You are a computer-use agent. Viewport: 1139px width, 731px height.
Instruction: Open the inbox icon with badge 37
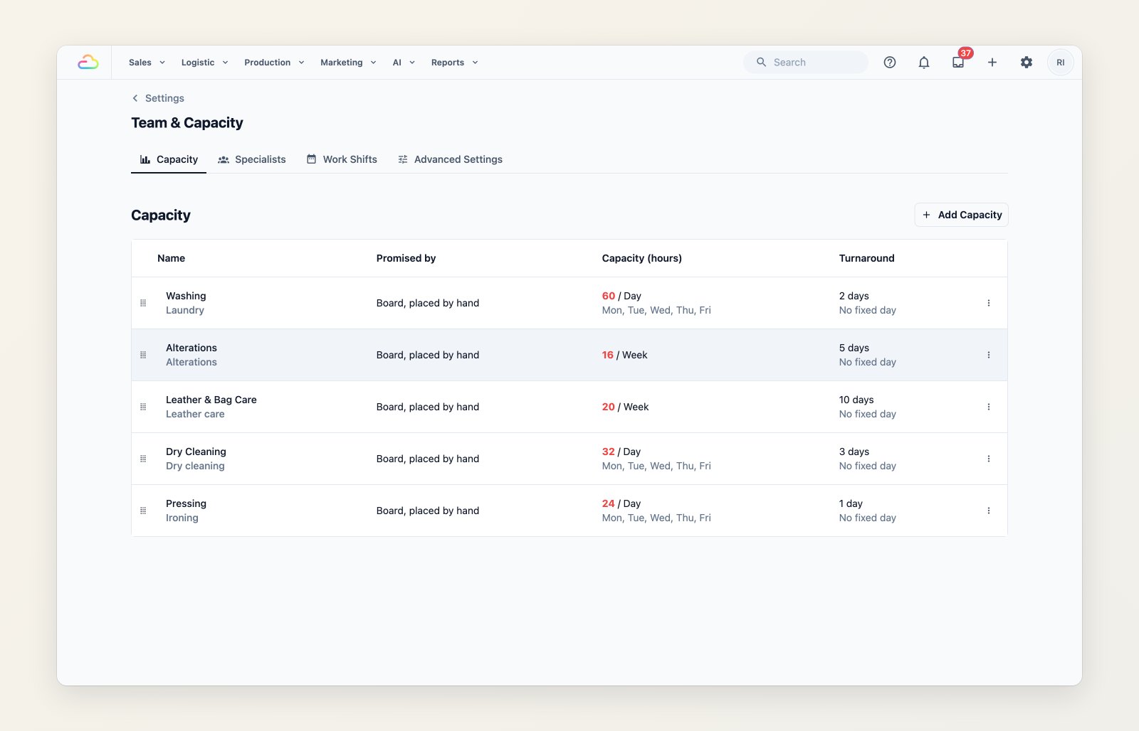click(x=958, y=63)
